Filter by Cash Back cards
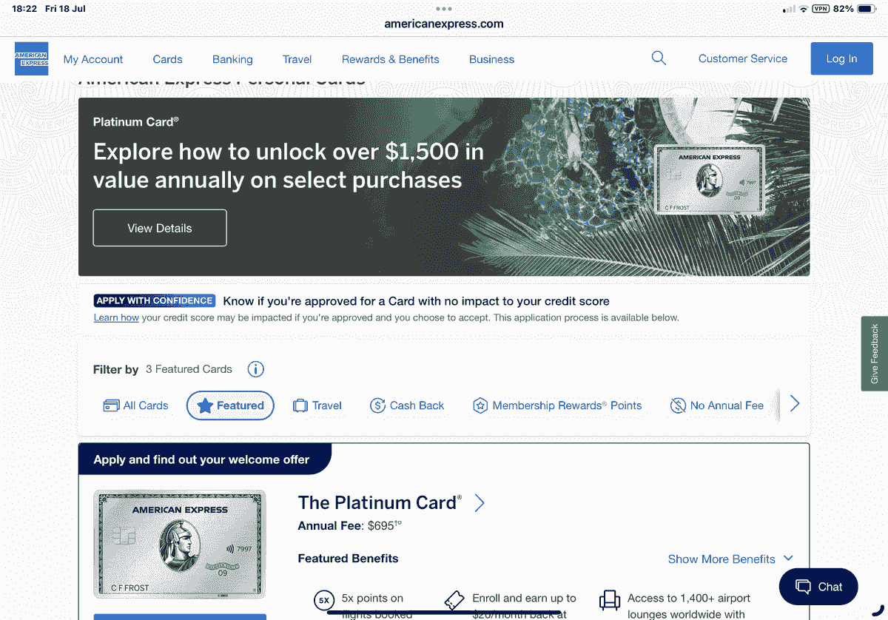The height and width of the screenshot is (620, 888). [407, 405]
